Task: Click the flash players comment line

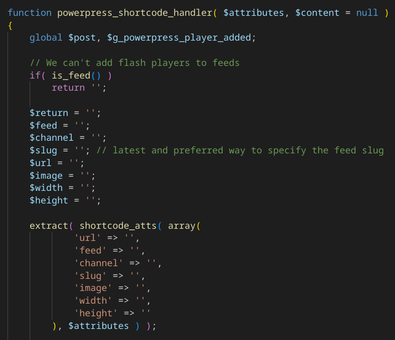Action: tap(134, 63)
